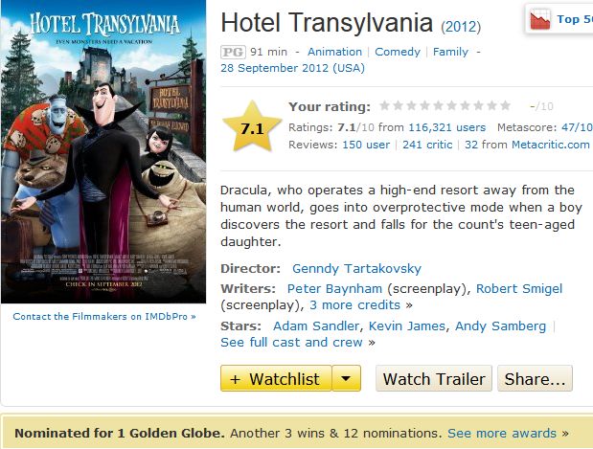The height and width of the screenshot is (449, 593).
Task: Contact the Filmmakers on IMDbPro
Action: click(x=103, y=316)
